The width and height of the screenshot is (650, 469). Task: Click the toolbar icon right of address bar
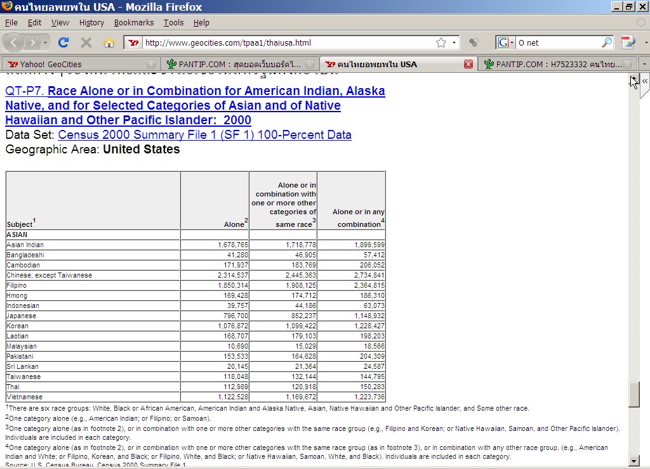(x=474, y=42)
